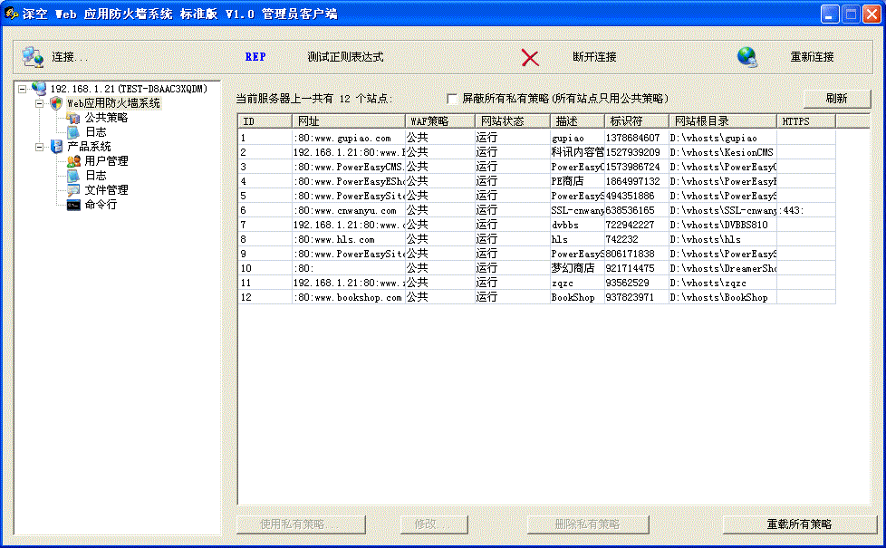Open 测试正则表达式 tool

coord(345,57)
